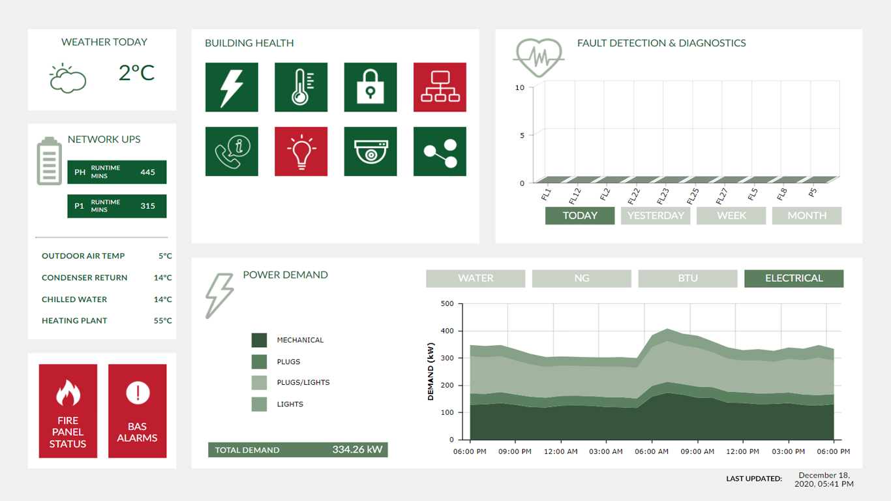Select the Yesterday fault tab
The height and width of the screenshot is (501, 891).
coord(656,216)
